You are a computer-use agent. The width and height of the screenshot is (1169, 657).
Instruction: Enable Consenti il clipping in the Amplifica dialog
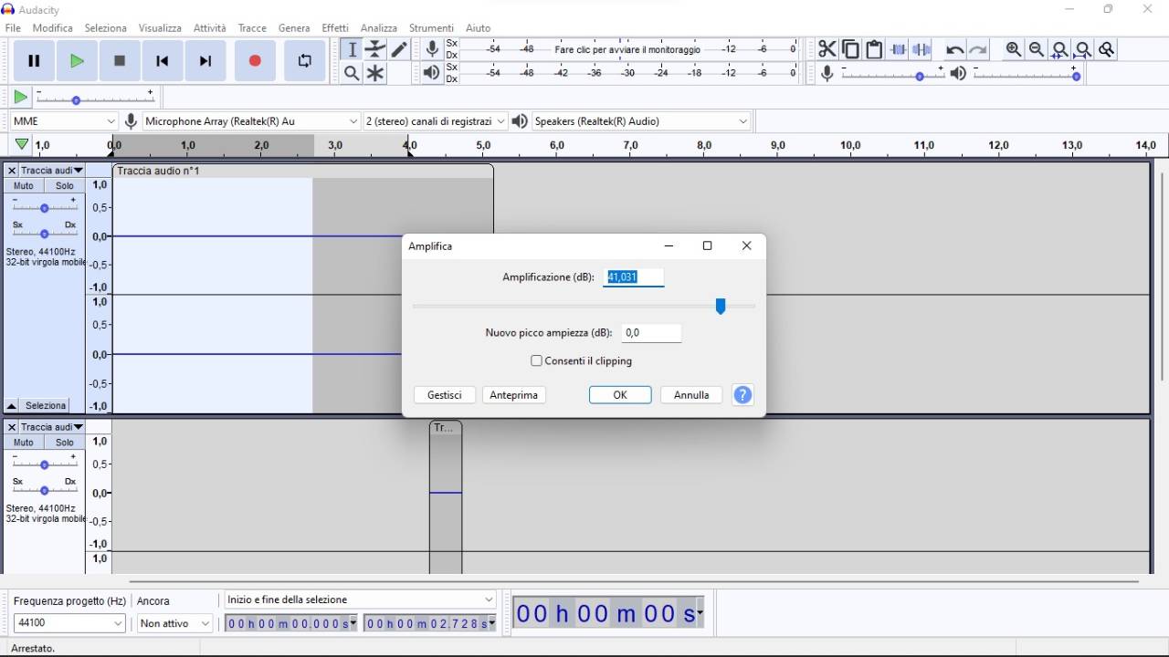tap(537, 360)
